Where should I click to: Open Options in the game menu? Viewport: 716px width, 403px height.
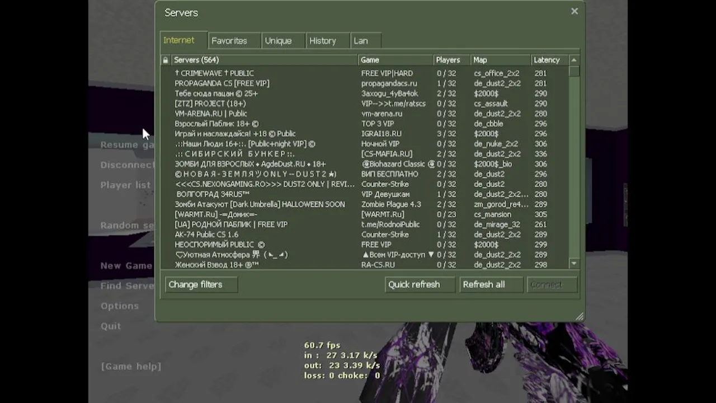click(x=120, y=306)
